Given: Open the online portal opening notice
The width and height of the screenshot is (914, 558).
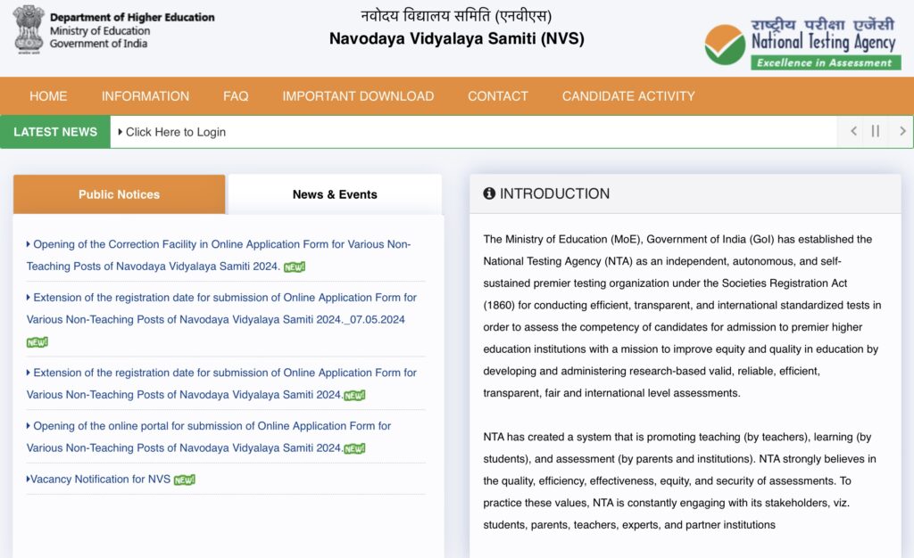Looking at the screenshot, I should pyautogui.click(x=209, y=437).
